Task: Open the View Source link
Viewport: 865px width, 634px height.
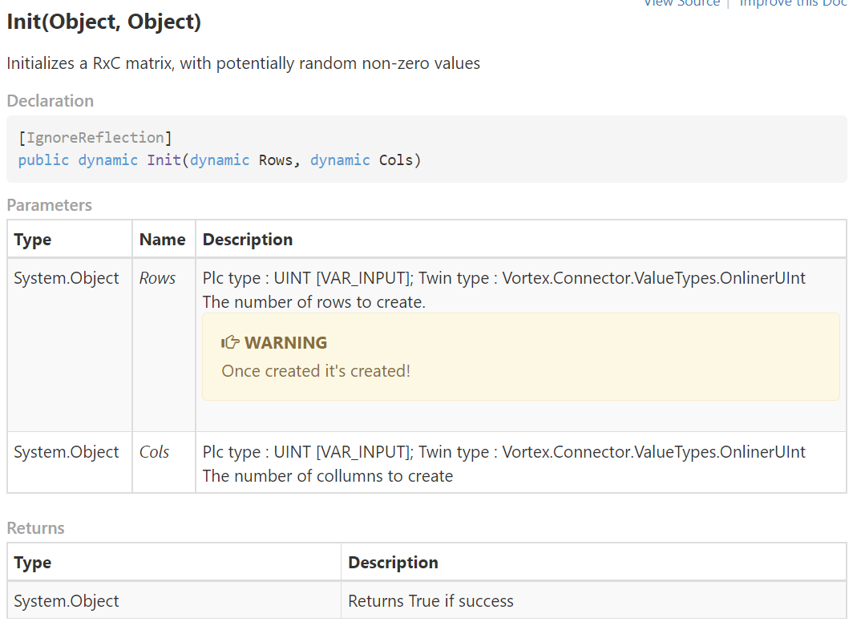Action: point(681,3)
